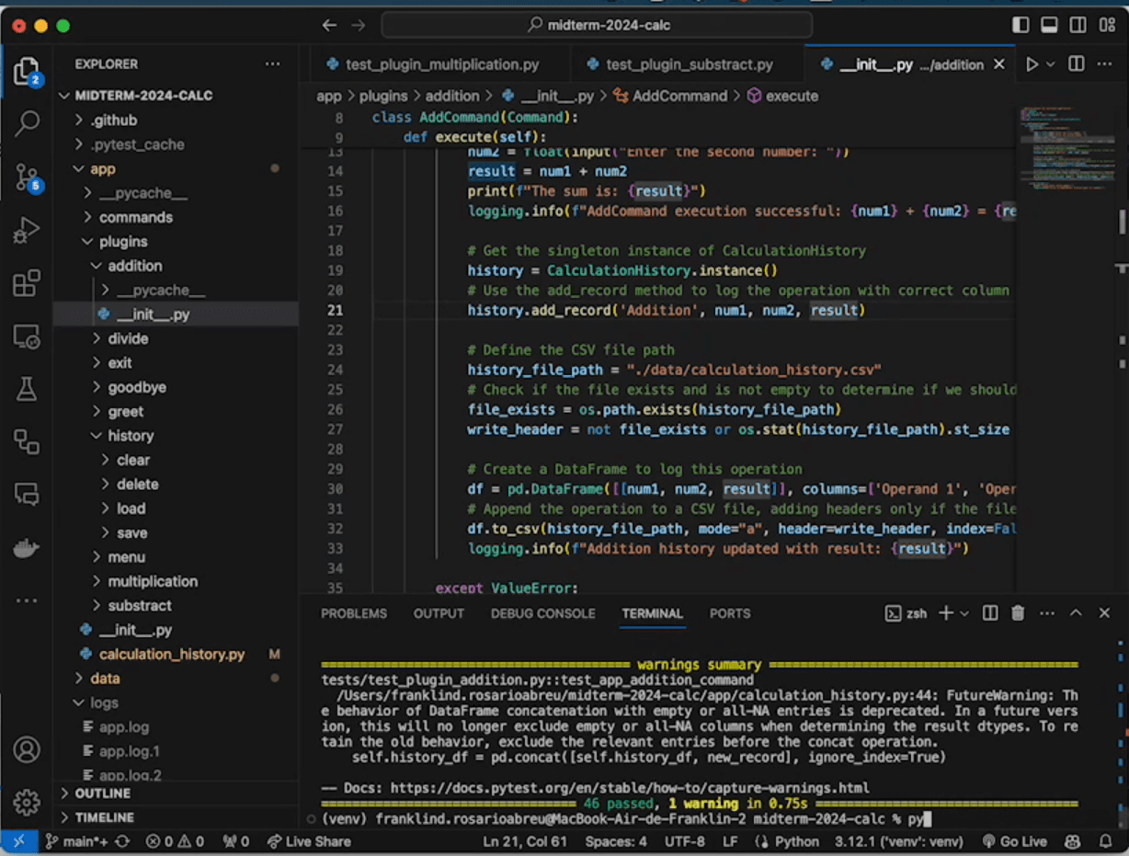
Task: Open Source Control view
Action: coord(27,177)
